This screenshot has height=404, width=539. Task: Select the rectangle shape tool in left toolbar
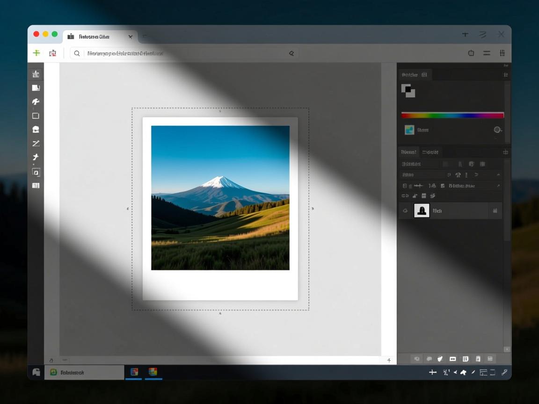pos(36,115)
